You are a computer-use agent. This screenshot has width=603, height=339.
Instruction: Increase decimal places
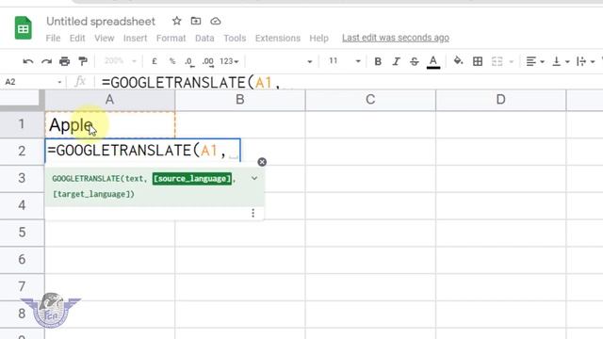coord(207,61)
